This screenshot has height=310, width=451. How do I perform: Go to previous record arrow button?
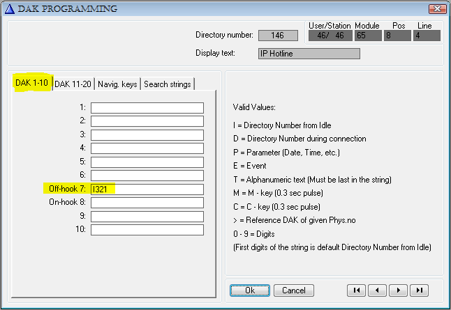click(x=377, y=290)
